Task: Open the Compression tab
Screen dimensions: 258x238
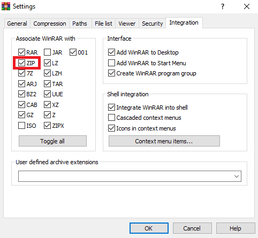Action: click(x=50, y=24)
